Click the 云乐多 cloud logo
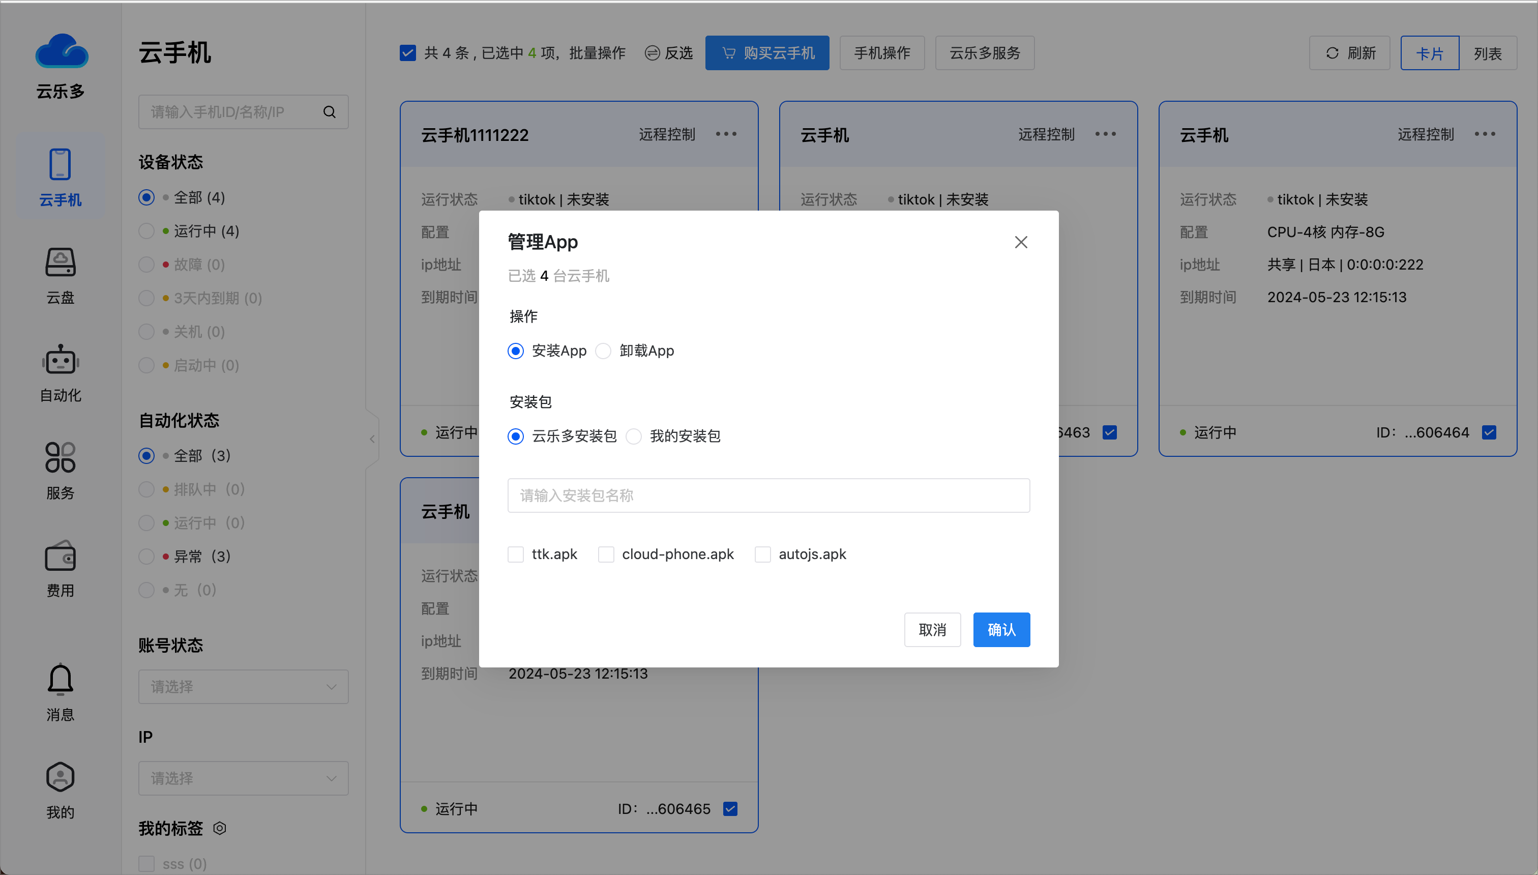 tap(61, 51)
